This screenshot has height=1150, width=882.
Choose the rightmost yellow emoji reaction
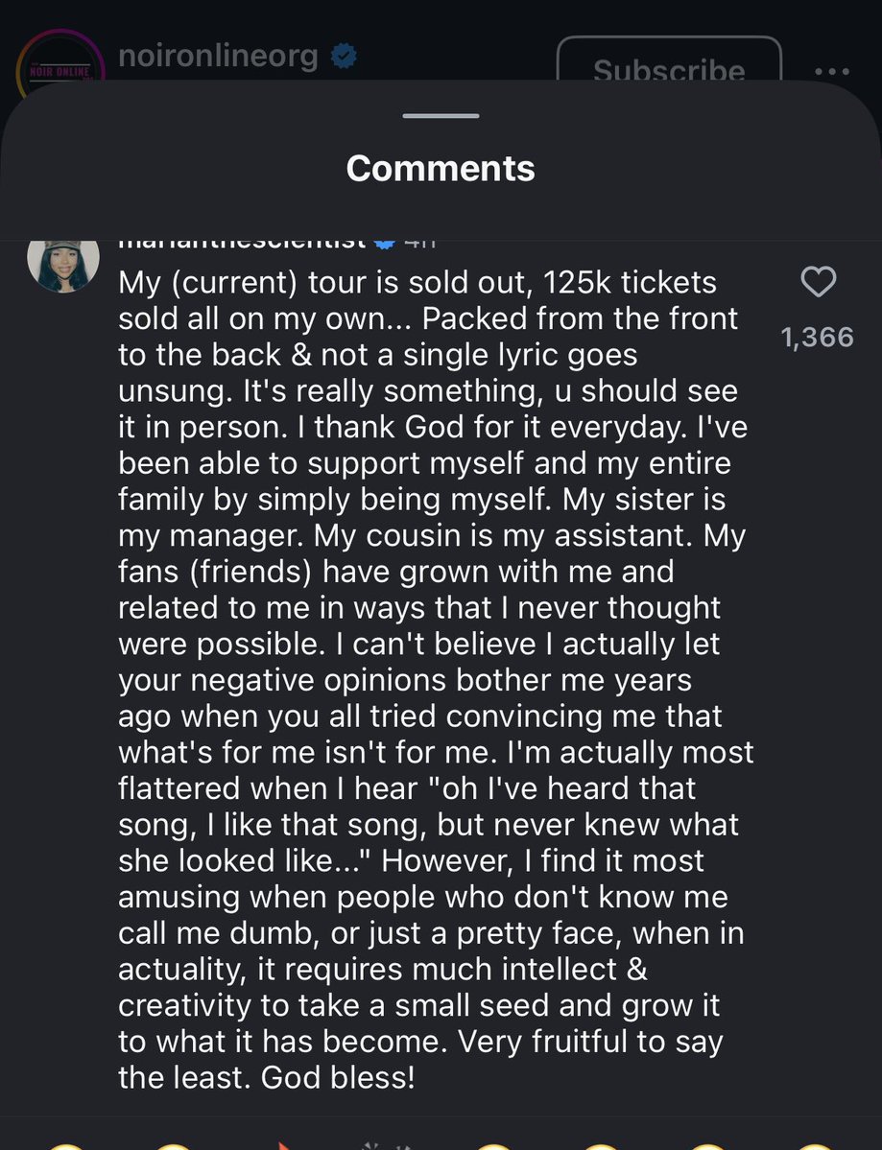tap(815, 1146)
